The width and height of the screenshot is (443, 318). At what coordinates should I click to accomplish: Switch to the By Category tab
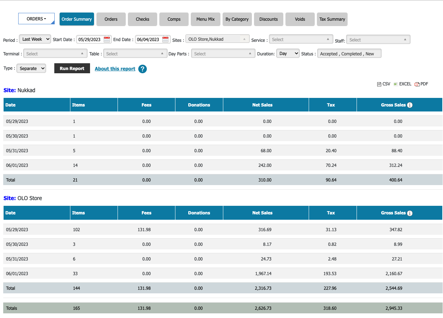237,19
